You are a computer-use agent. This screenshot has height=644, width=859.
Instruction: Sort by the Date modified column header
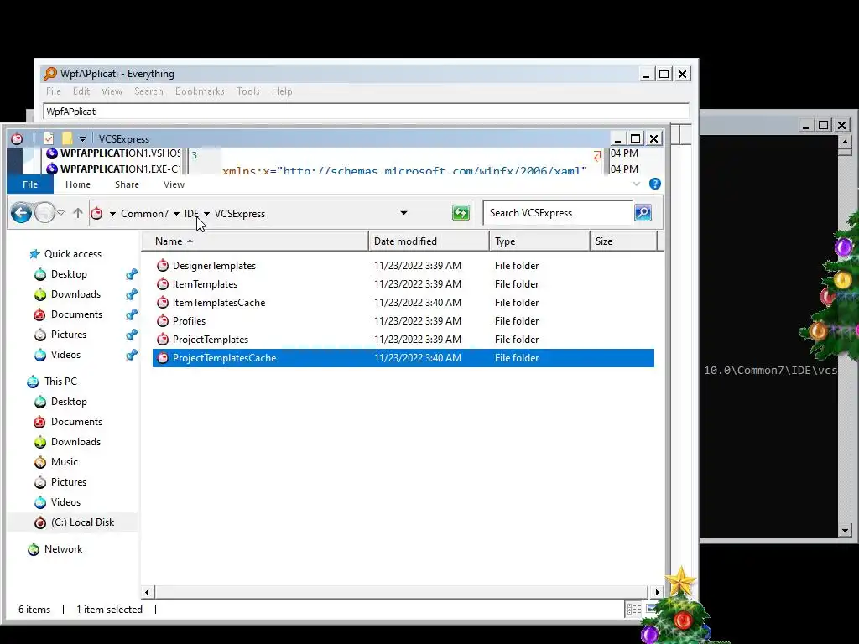pos(429,241)
